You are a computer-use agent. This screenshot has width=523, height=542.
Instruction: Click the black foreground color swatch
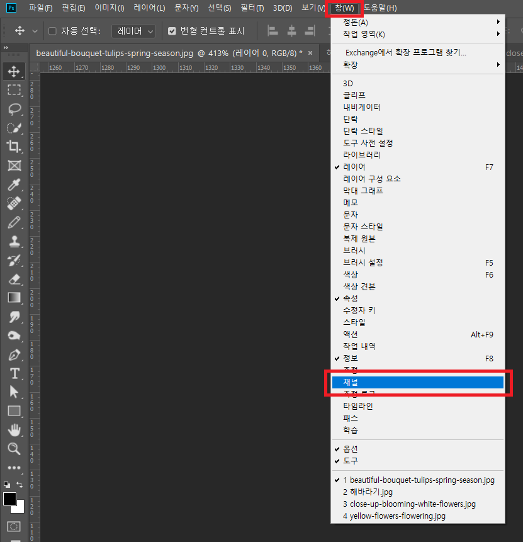coord(9,499)
